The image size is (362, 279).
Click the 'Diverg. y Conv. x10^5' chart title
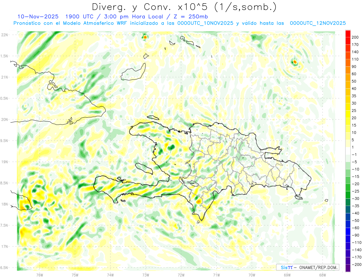point(150,7)
